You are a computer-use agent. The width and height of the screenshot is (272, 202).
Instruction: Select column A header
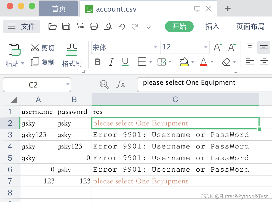point(38,99)
